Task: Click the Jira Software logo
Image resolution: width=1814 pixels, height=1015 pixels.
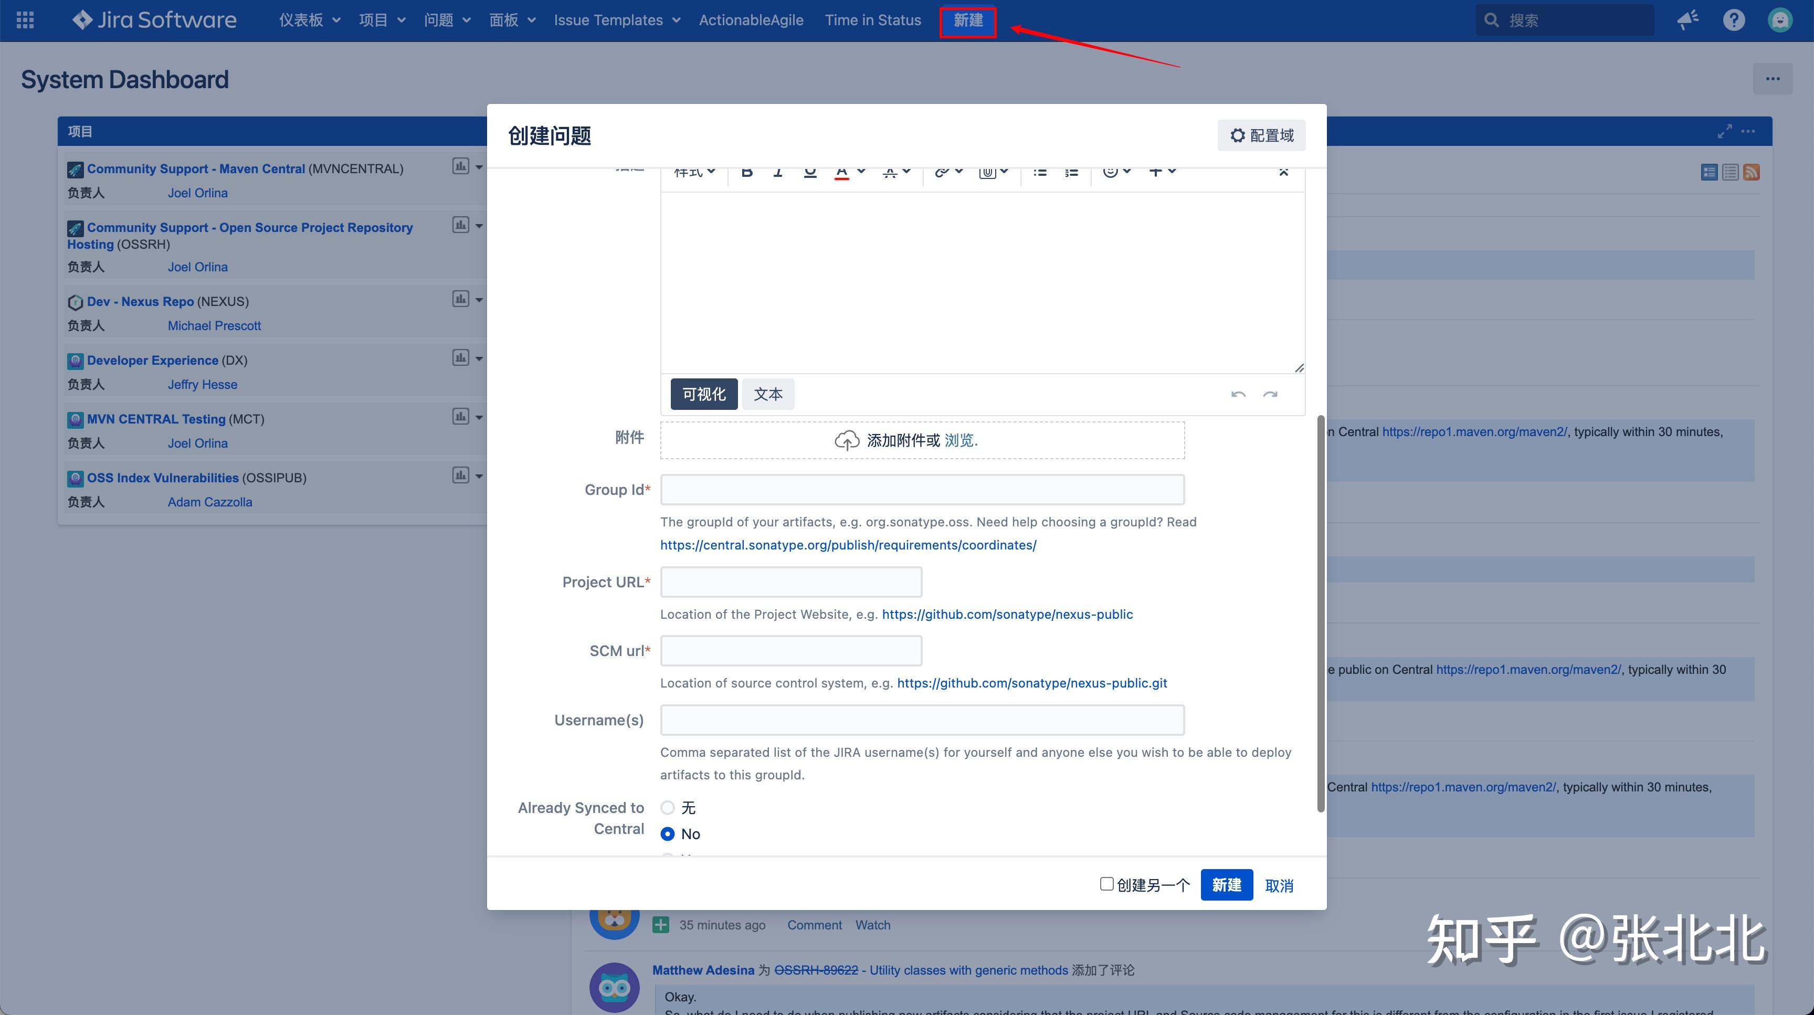Action: [154, 20]
